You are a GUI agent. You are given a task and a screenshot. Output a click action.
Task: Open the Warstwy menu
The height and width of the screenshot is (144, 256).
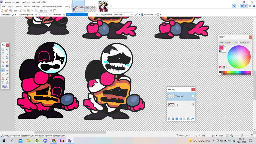click(36, 6)
